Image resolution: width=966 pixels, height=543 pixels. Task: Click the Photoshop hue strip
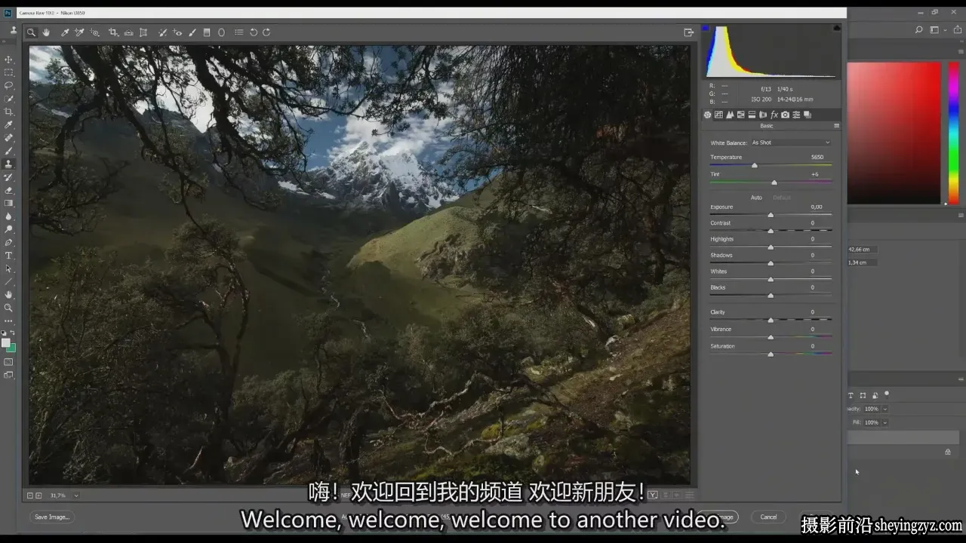coord(953,133)
